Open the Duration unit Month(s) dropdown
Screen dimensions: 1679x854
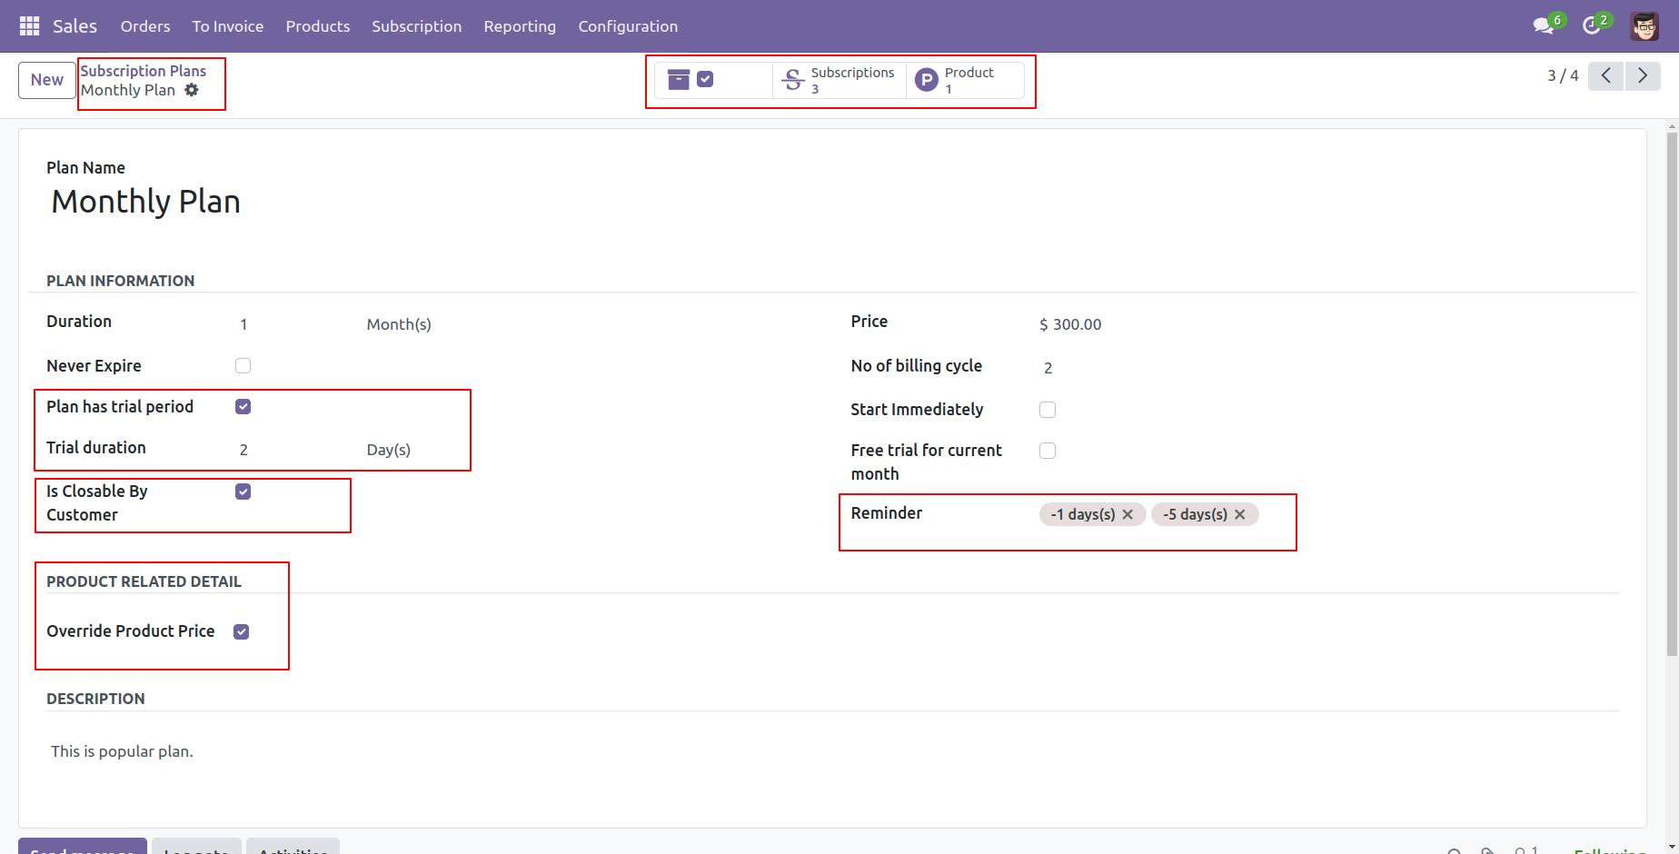pyautogui.click(x=398, y=324)
